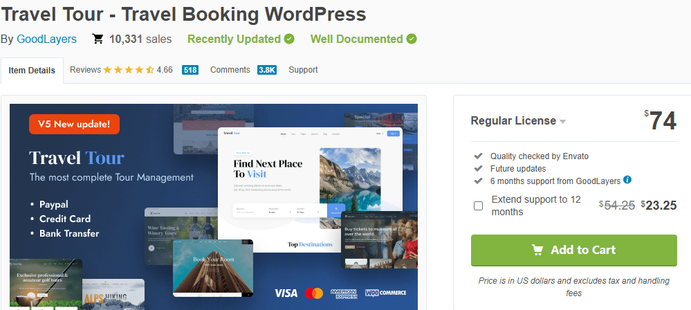The width and height of the screenshot is (691, 310).
Task: Click the museum tickets preview screenshot
Action: (380, 240)
